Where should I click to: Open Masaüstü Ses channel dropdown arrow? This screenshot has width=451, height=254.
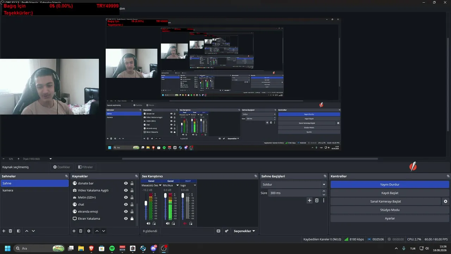(160, 185)
